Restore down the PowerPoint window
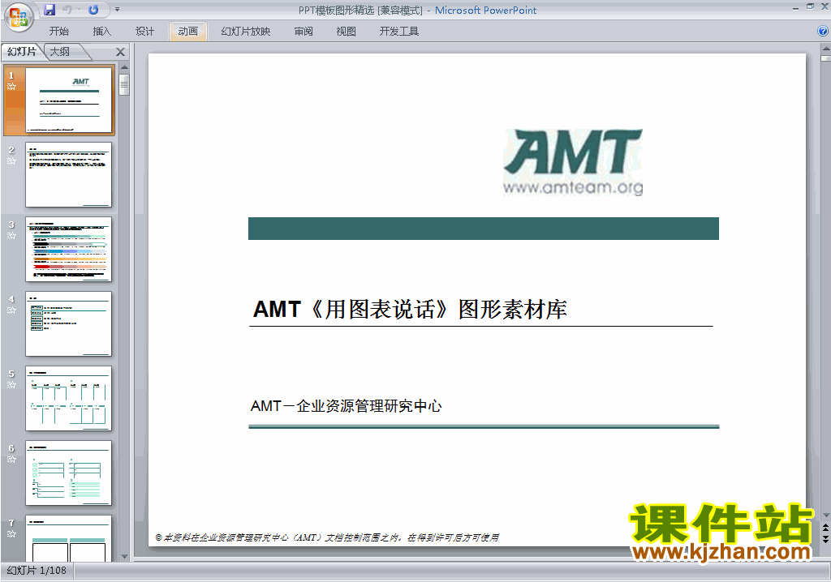The height and width of the screenshot is (582, 831). click(x=810, y=7)
